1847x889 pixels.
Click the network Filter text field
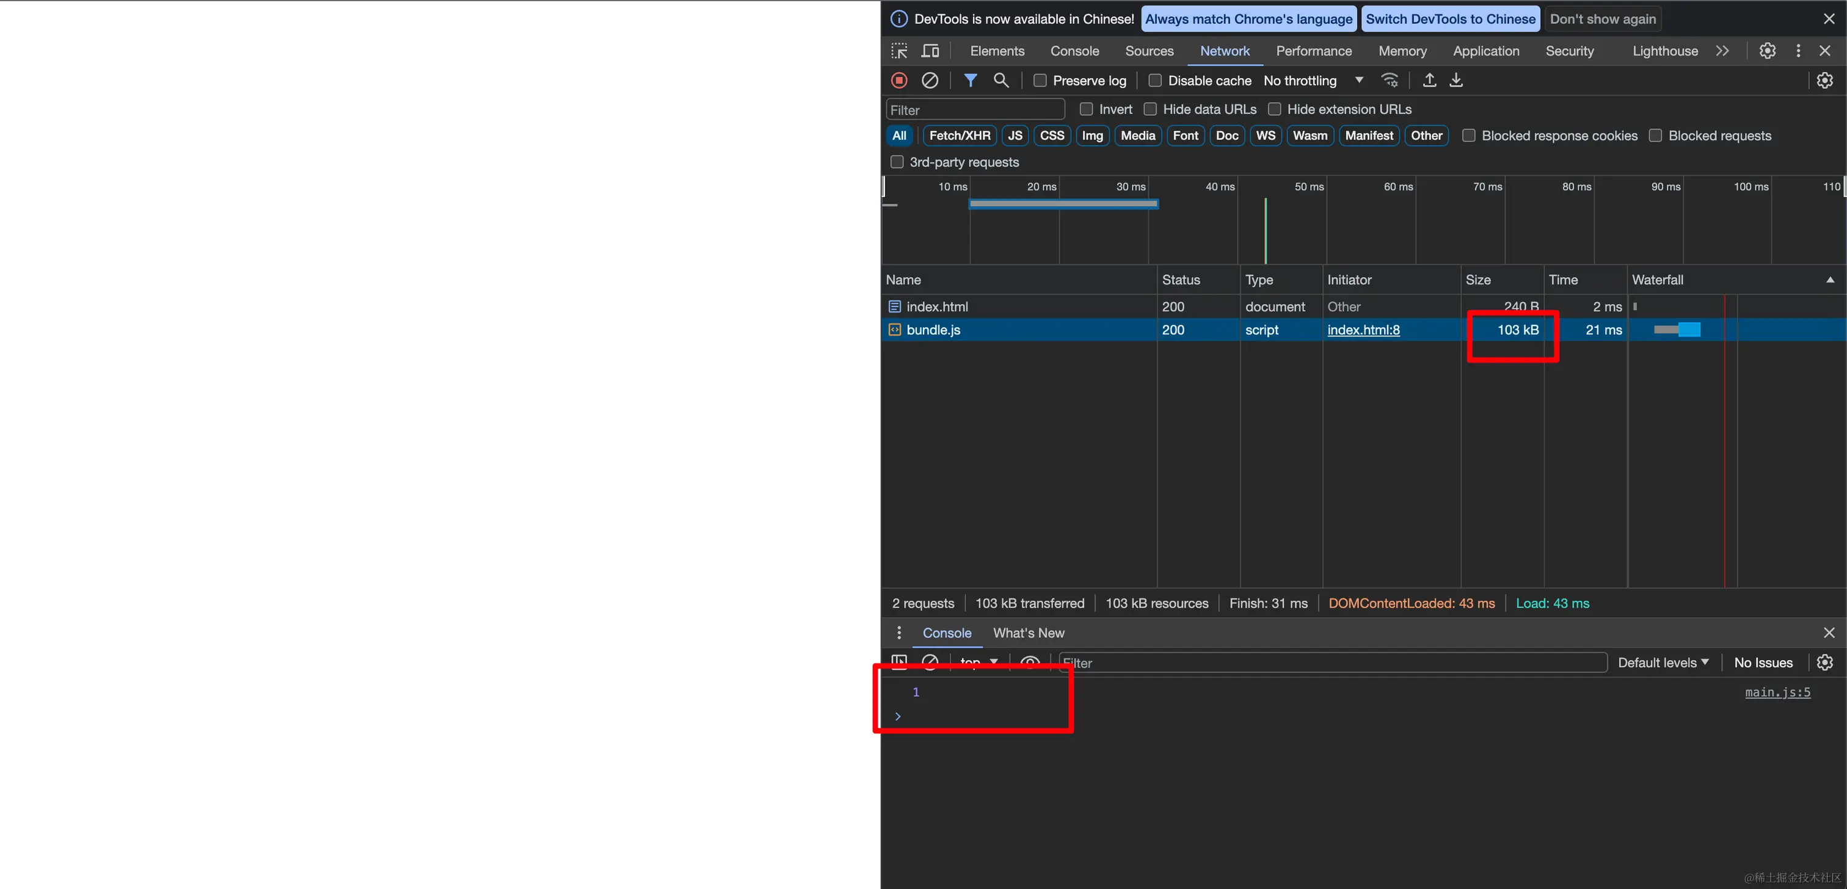[x=975, y=110]
